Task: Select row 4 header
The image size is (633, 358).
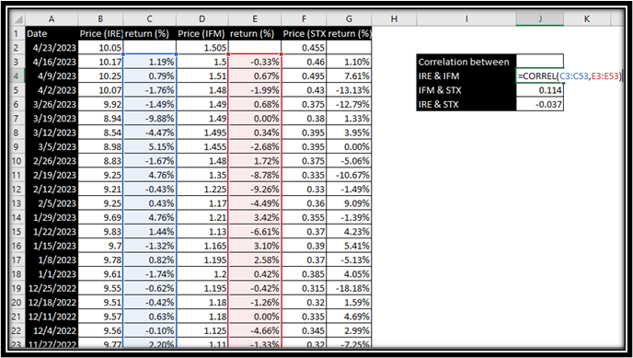Action: pyautogui.click(x=17, y=75)
